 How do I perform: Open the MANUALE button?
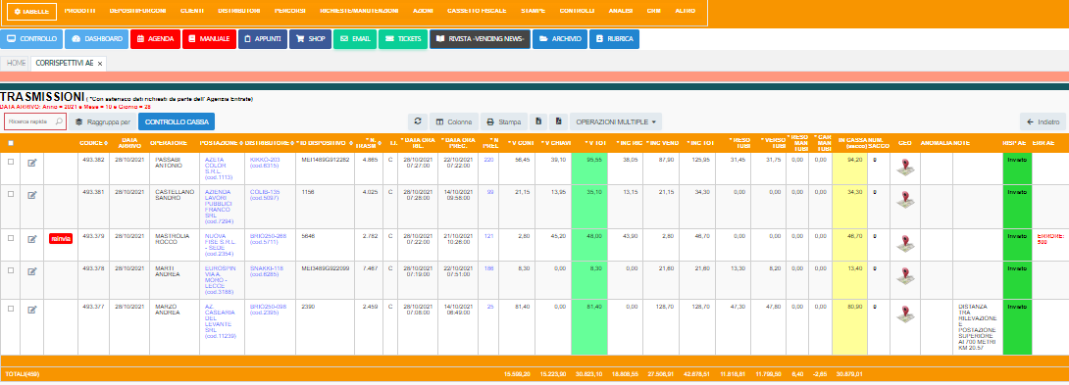coord(209,39)
